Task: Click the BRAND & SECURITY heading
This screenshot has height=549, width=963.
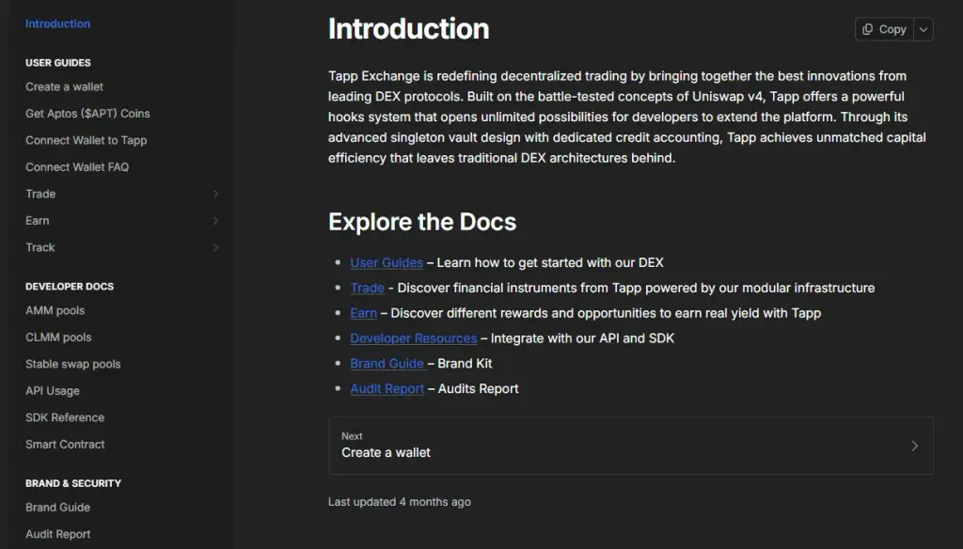Action: tap(73, 483)
